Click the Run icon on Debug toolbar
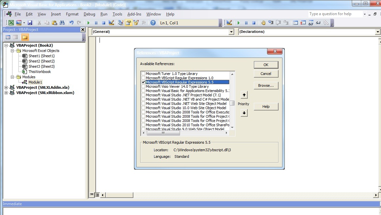Viewport: 381px width, 215px height. (238, 23)
